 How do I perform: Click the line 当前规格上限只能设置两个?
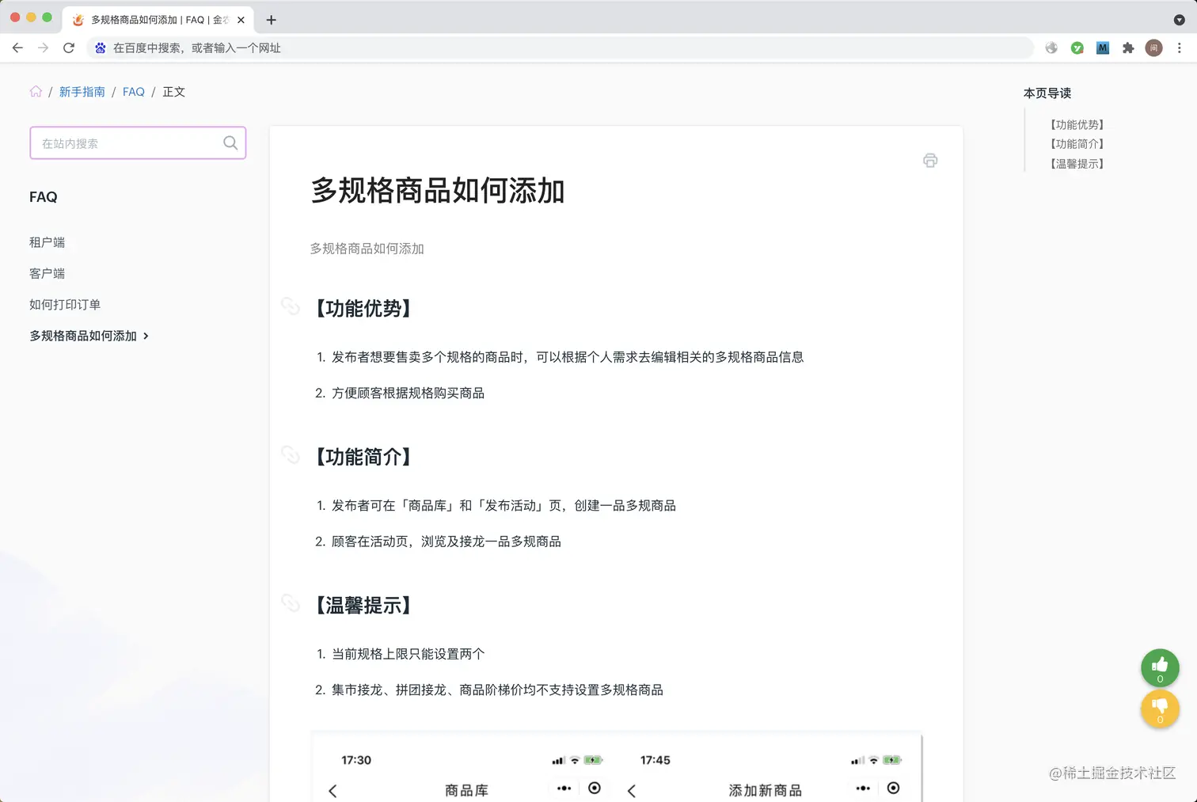(408, 654)
